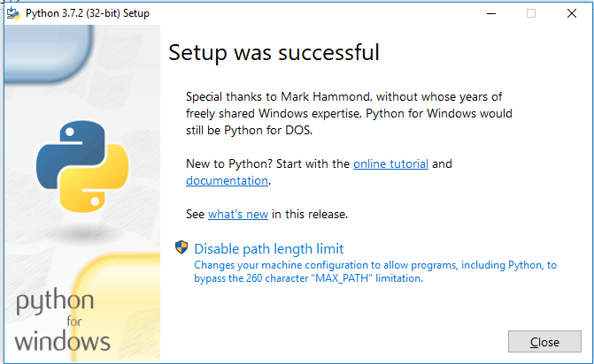This screenshot has width=594, height=364.
Task: Open the online tutorial link
Action: [x=390, y=164]
